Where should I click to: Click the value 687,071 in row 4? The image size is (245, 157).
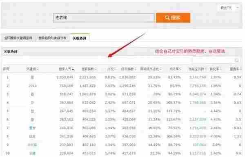click(x=129, y=102)
